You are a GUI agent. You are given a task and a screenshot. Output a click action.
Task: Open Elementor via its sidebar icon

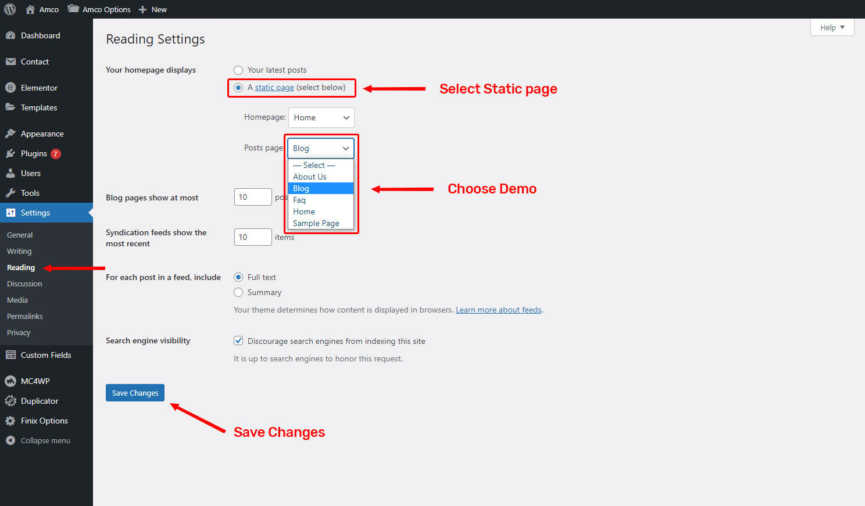click(10, 88)
